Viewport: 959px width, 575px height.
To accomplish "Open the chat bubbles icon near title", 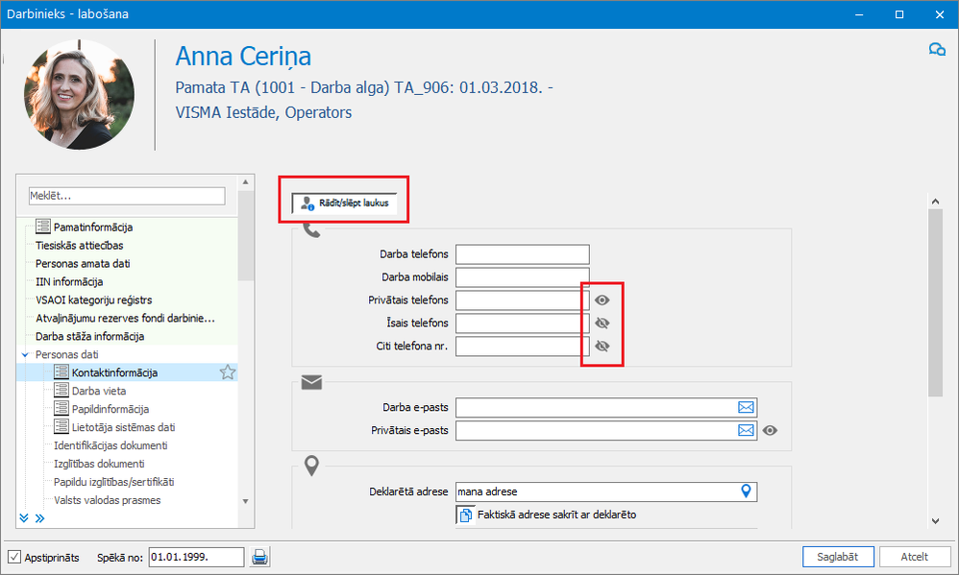I will pos(936,50).
